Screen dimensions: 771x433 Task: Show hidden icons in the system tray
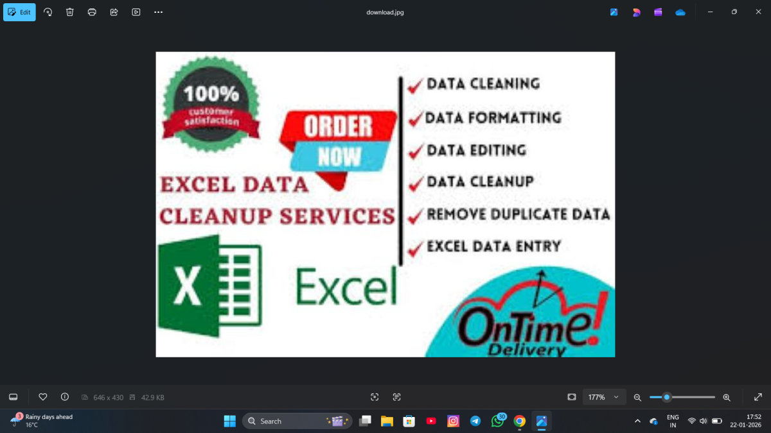(637, 421)
